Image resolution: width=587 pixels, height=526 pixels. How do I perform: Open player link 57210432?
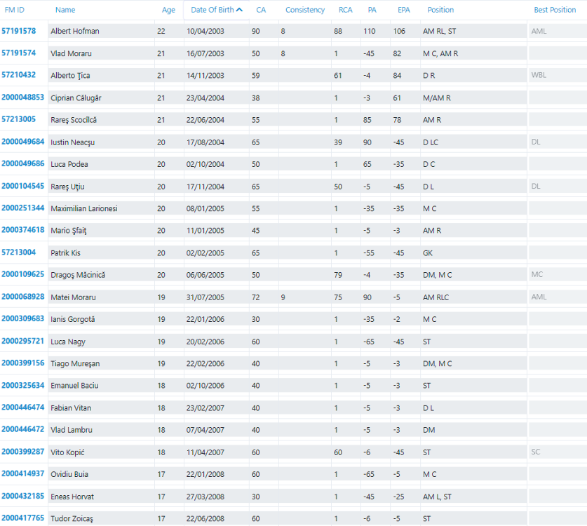pyautogui.click(x=19, y=75)
